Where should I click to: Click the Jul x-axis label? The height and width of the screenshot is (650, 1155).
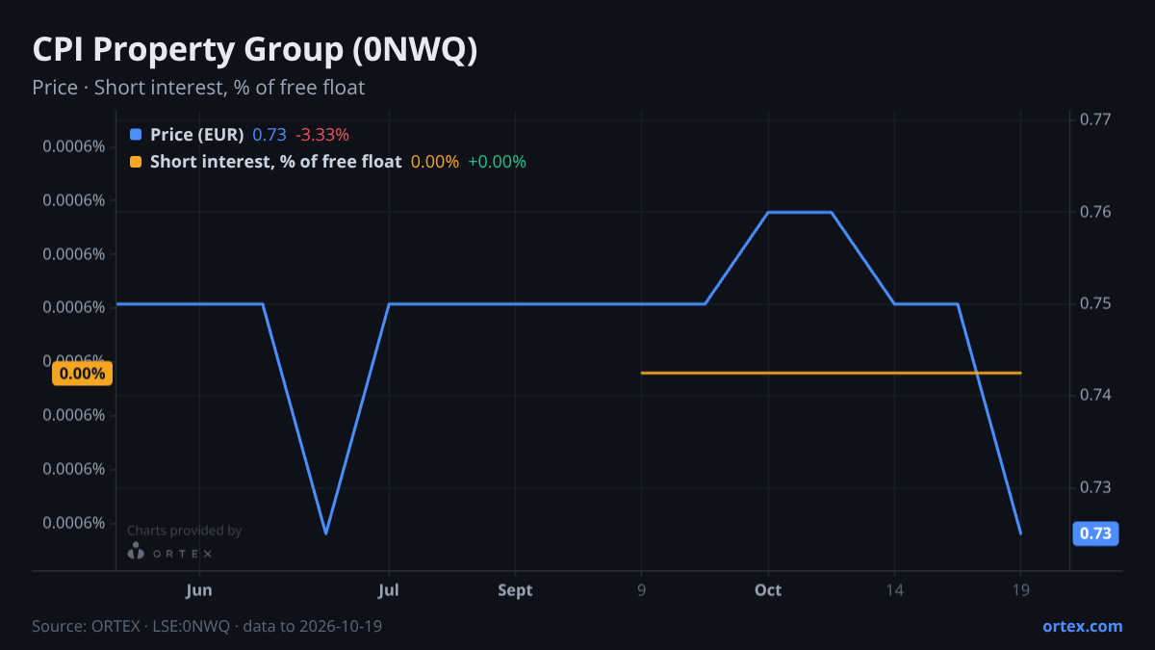point(389,590)
